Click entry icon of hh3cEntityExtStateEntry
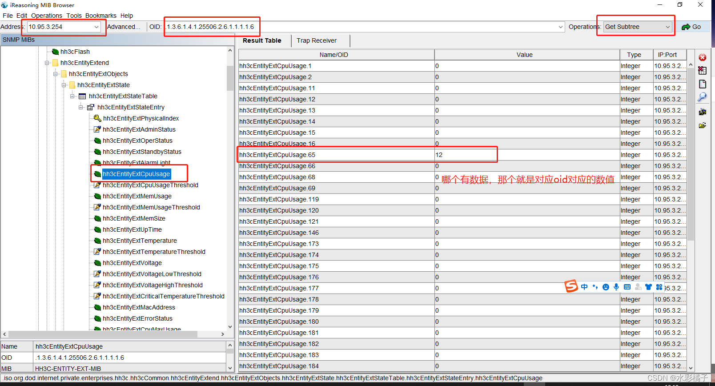Viewport: 715px width, 386px height. 91,107
